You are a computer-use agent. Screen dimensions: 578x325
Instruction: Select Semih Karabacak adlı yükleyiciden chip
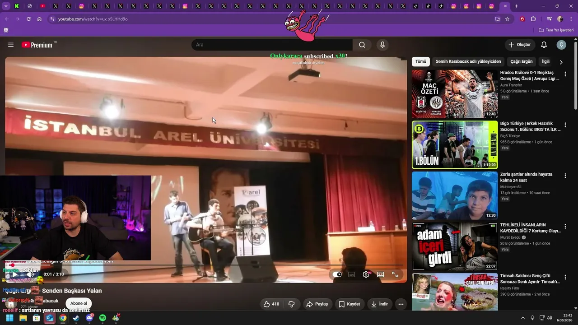tap(468, 61)
